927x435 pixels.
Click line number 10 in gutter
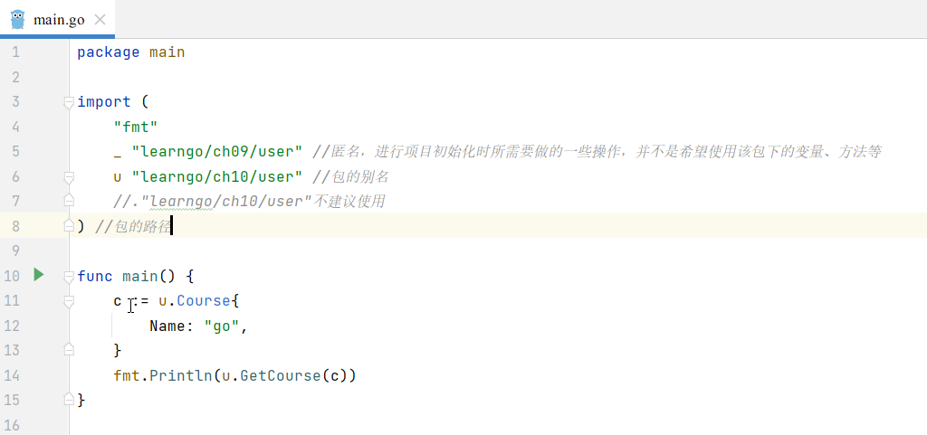11,276
